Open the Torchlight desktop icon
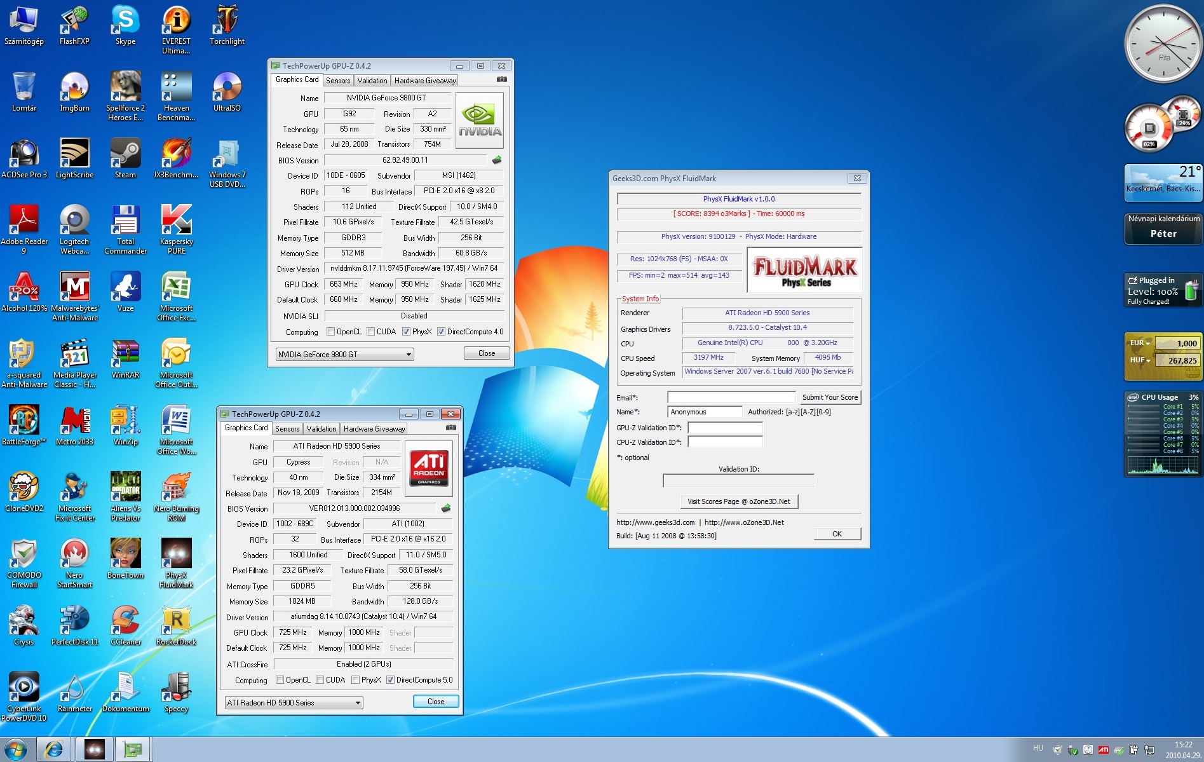1204x762 pixels. (227, 26)
